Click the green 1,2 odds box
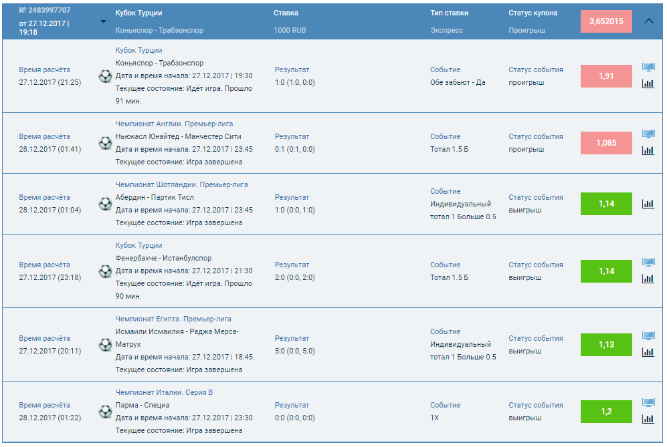The width and height of the screenshot is (667, 447). (606, 412)
